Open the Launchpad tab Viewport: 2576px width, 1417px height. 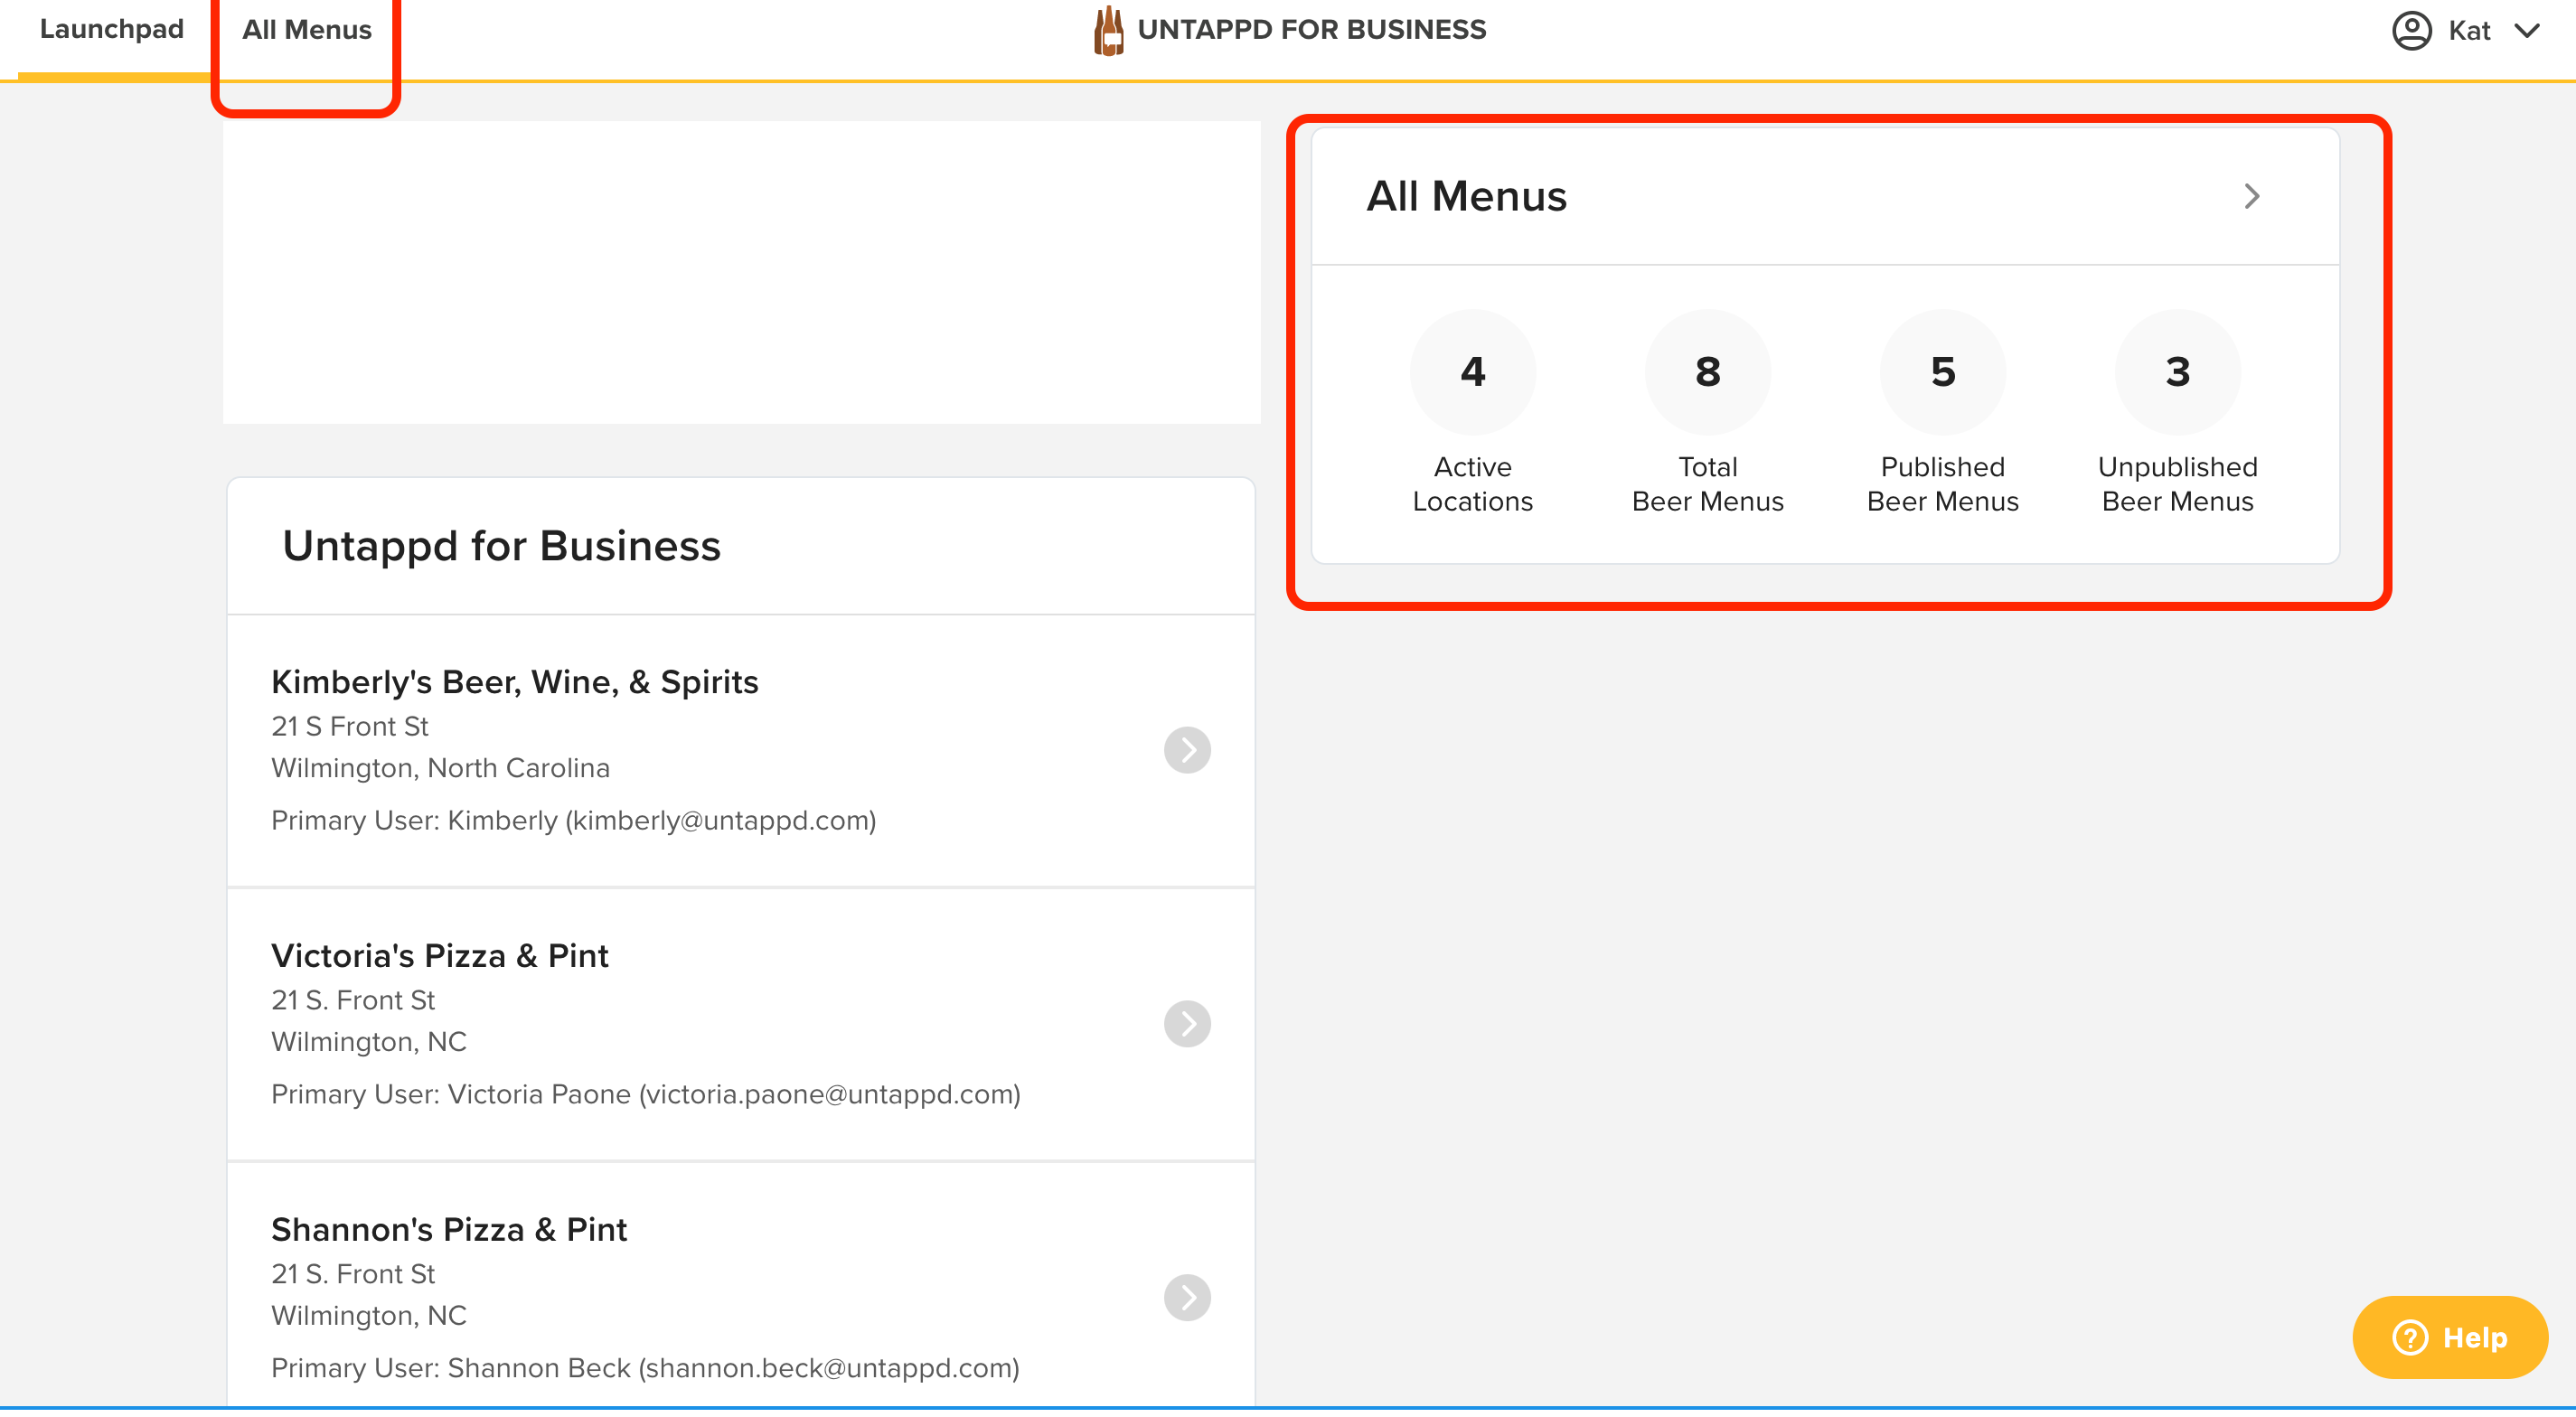pyautogui.click(x=112, y=30)
